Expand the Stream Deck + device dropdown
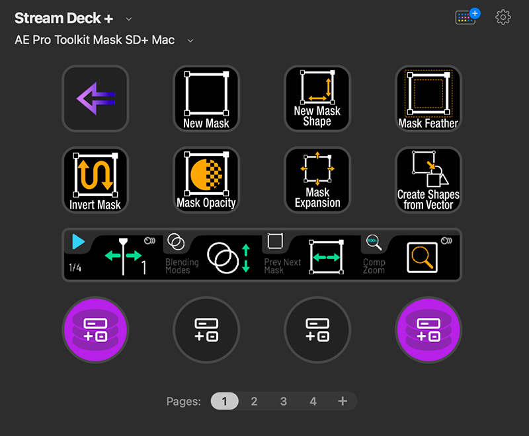Image resolution: width=529 pixels, height=436 pixels. 129,19
